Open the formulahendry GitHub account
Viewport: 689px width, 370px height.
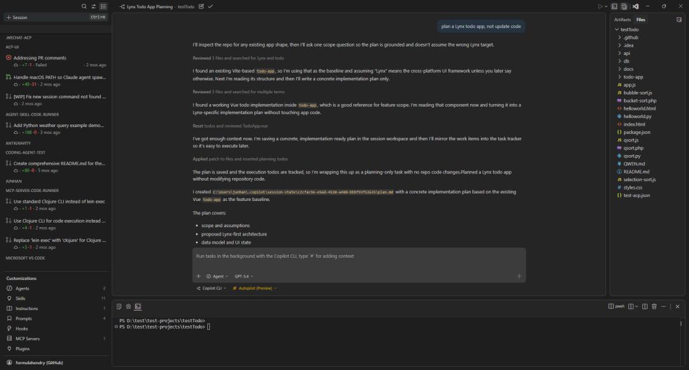pyautogui.click(x=34, y=362)
